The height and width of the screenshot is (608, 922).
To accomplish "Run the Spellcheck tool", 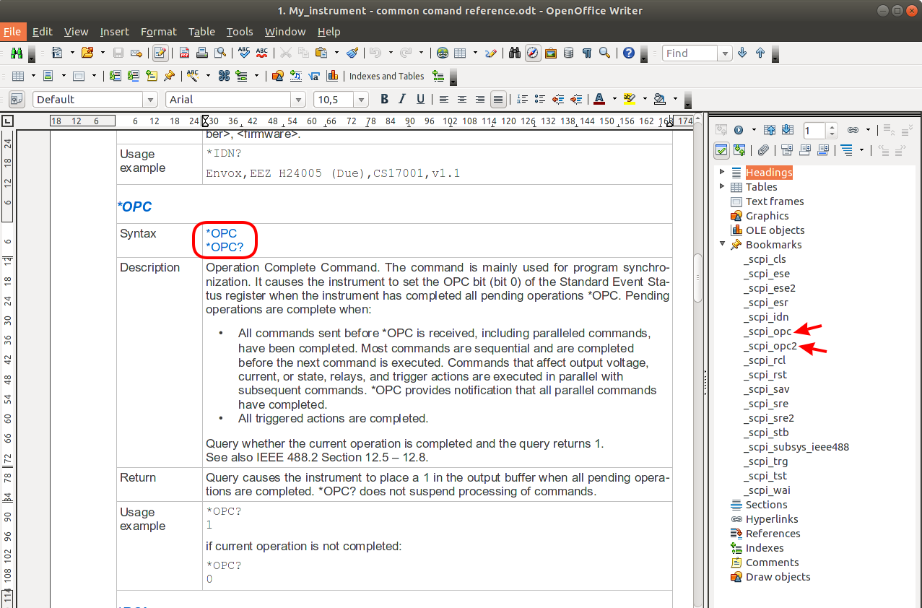I will 243,53.
